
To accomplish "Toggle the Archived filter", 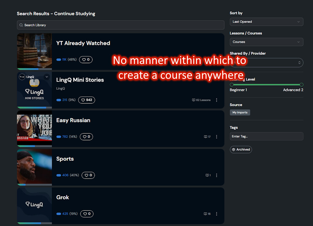I will click(241, 149).
